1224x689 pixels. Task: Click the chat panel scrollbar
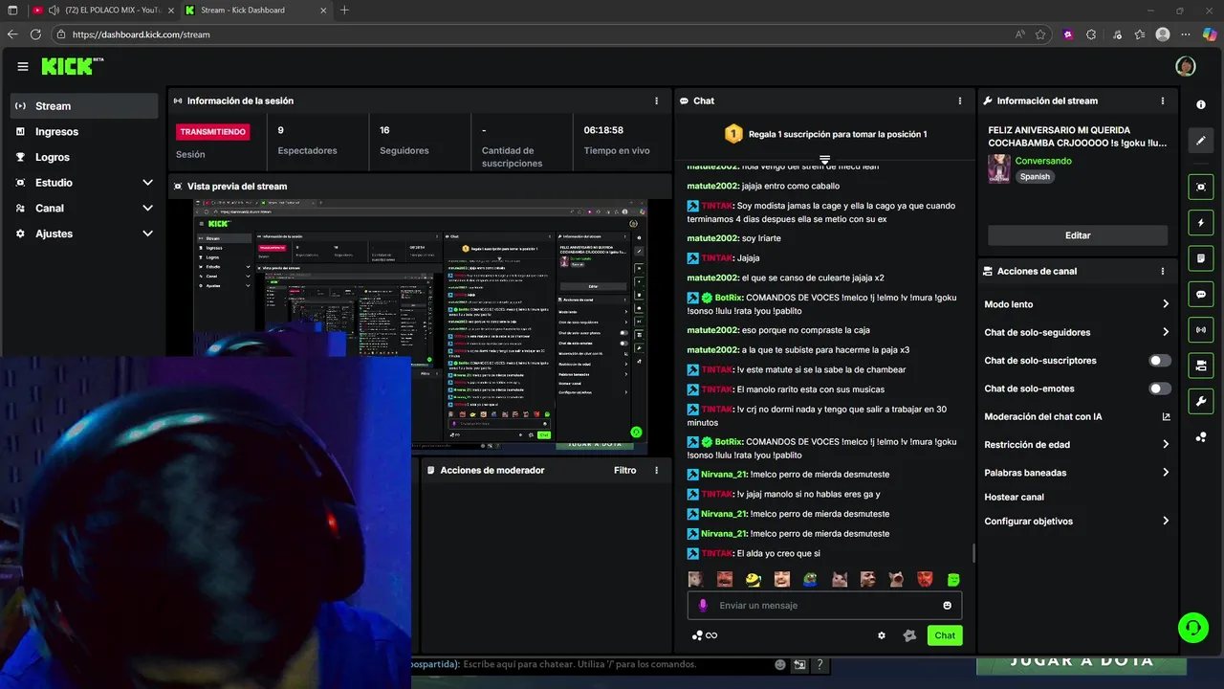[973, 553]
